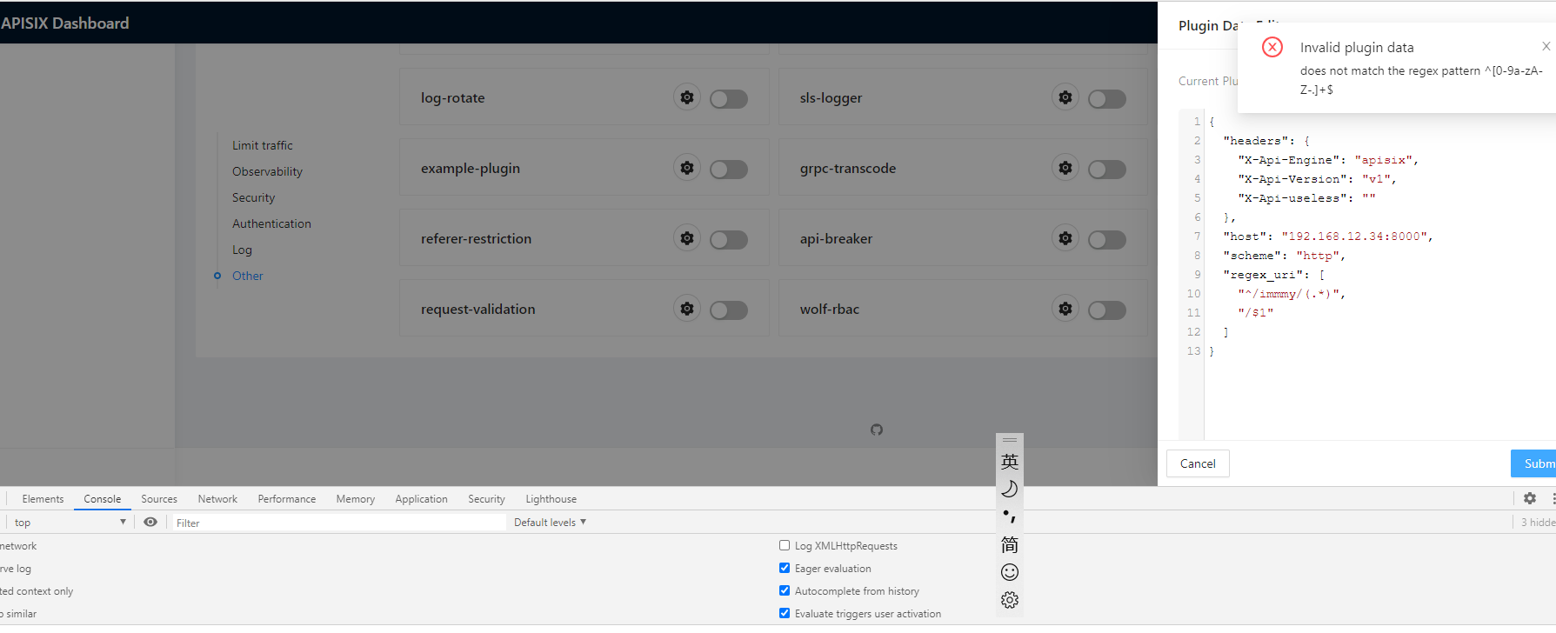Open settings gear for grpc-transcode plugin
1556x633 pixels.
pos(1065,168)
